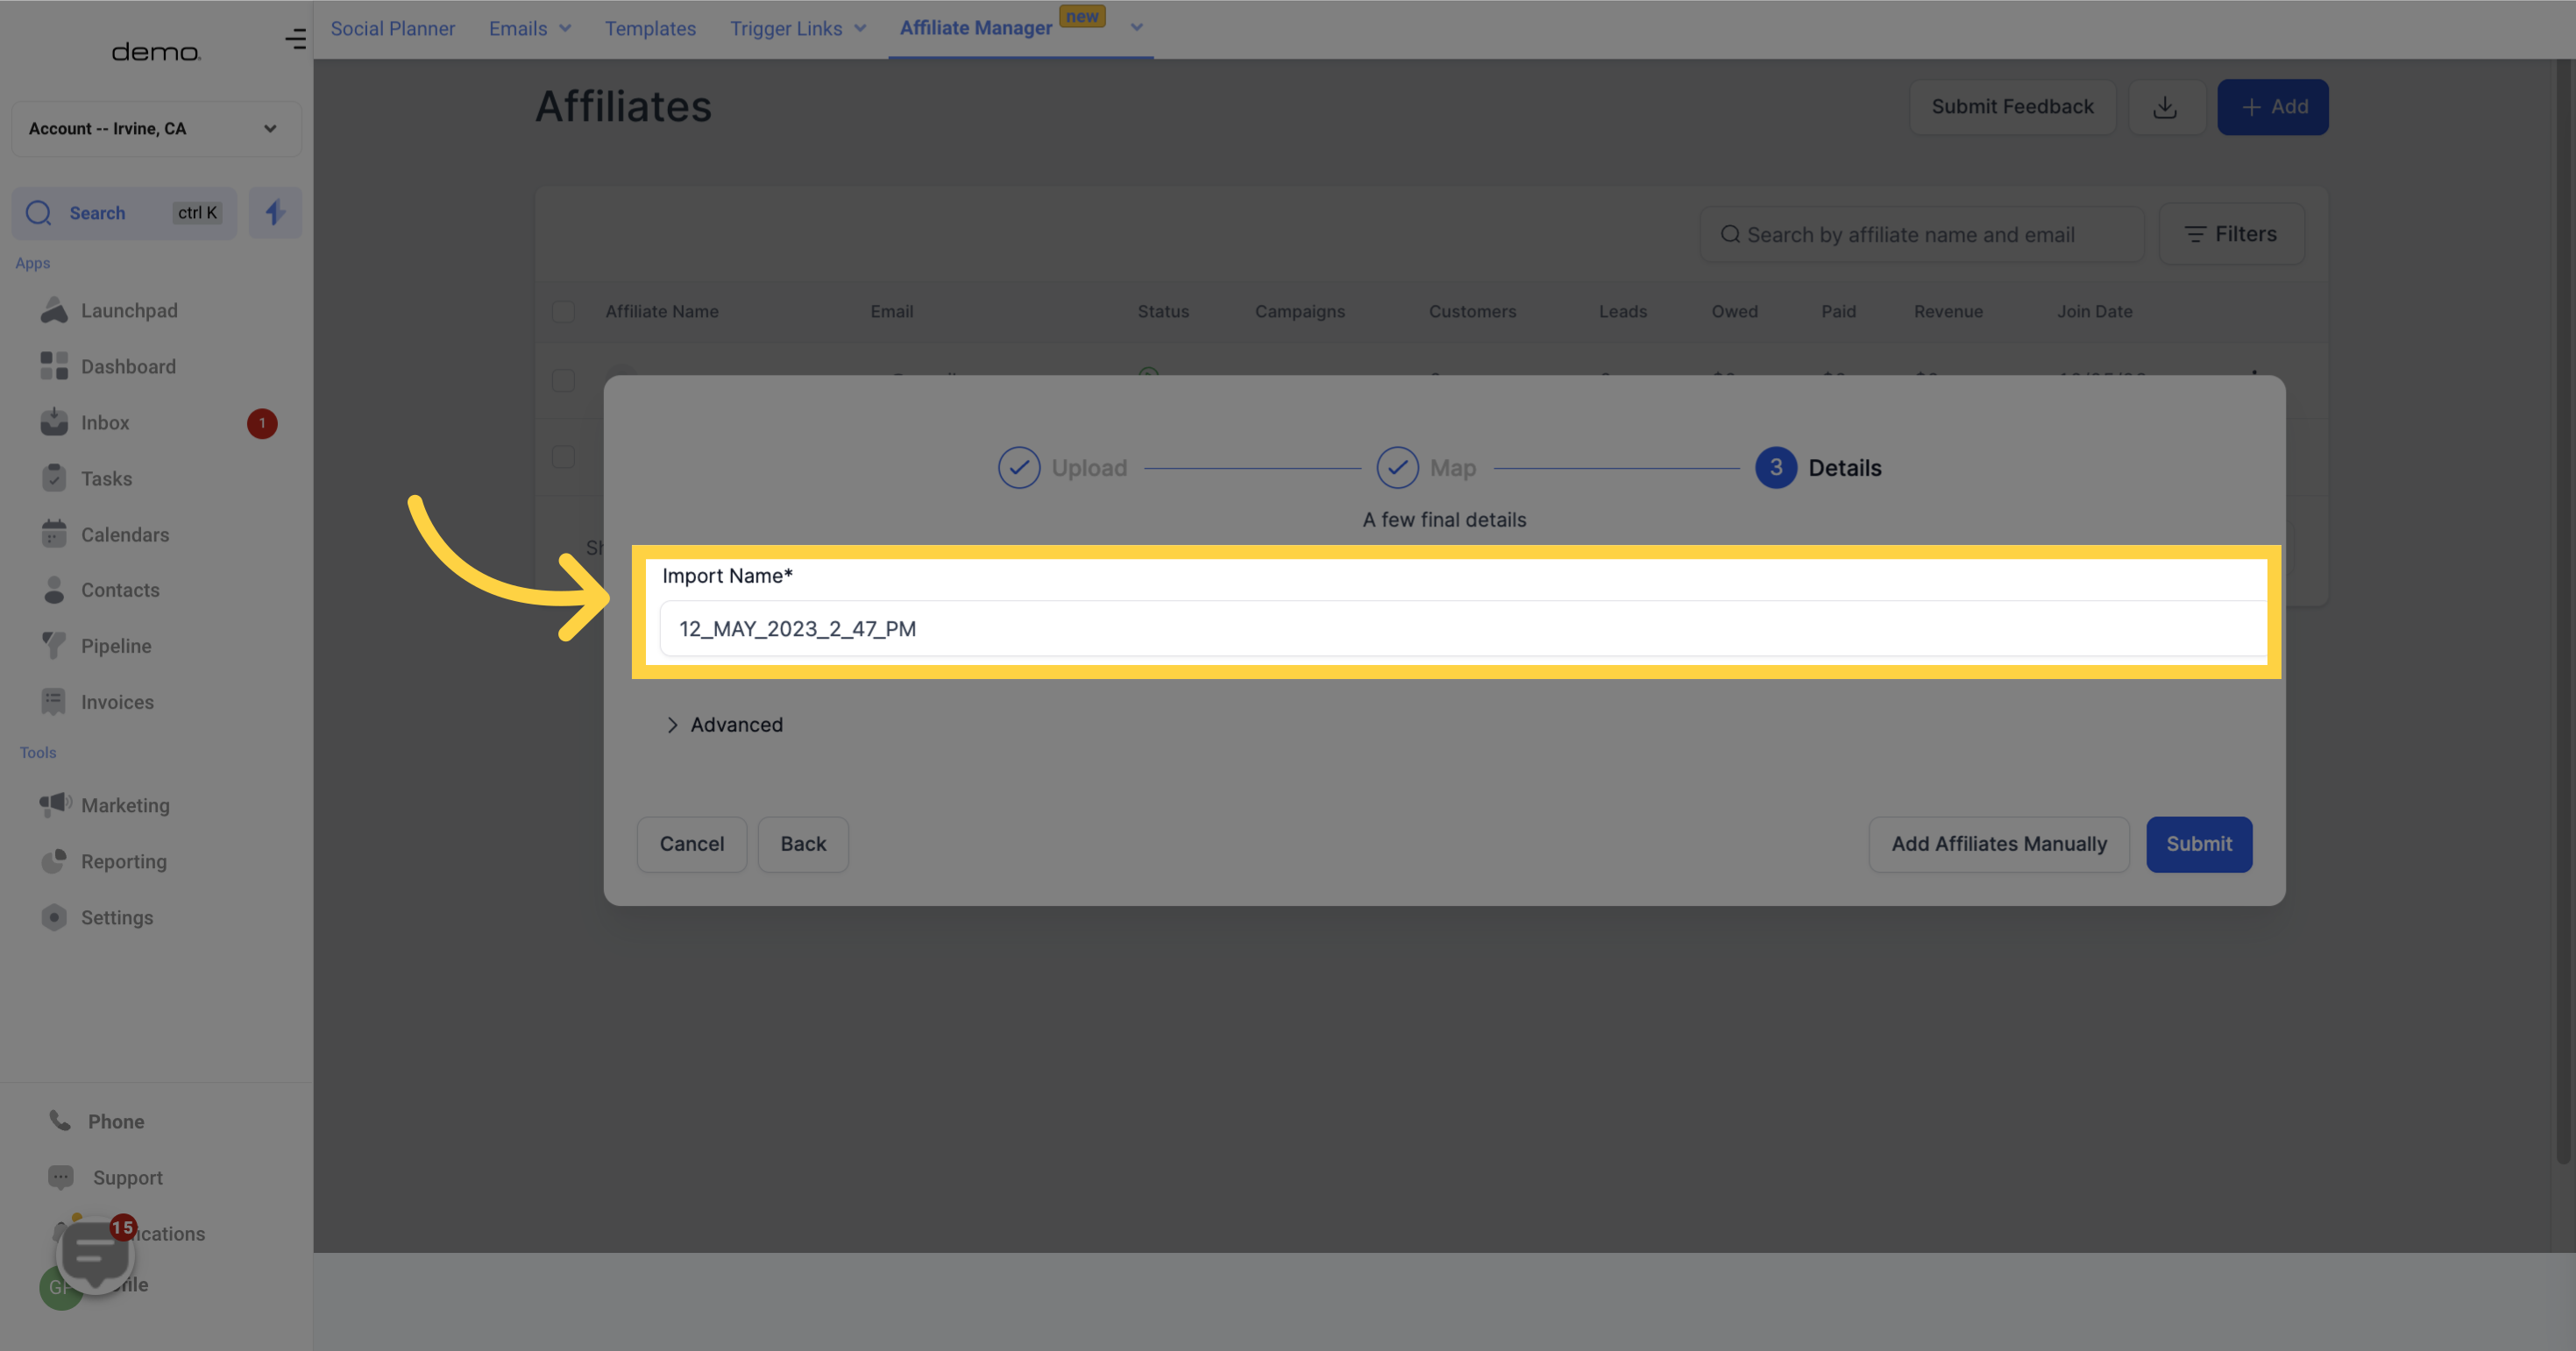Click the Join Date column header
Image resolution: width=2576 pixels, height=1351 pixels.
pyautogui.click(x=2095, y=312)
